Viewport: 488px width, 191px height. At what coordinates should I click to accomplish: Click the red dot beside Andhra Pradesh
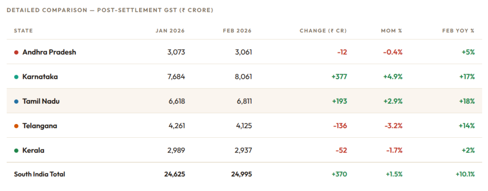(x=16, y=52)
